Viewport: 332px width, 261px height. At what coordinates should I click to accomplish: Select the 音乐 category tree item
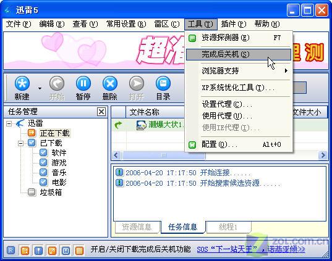coord(59,172)
